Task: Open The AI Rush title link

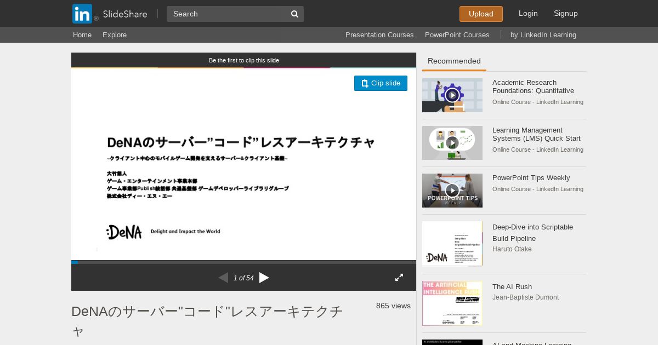Action: click(512, 287)
